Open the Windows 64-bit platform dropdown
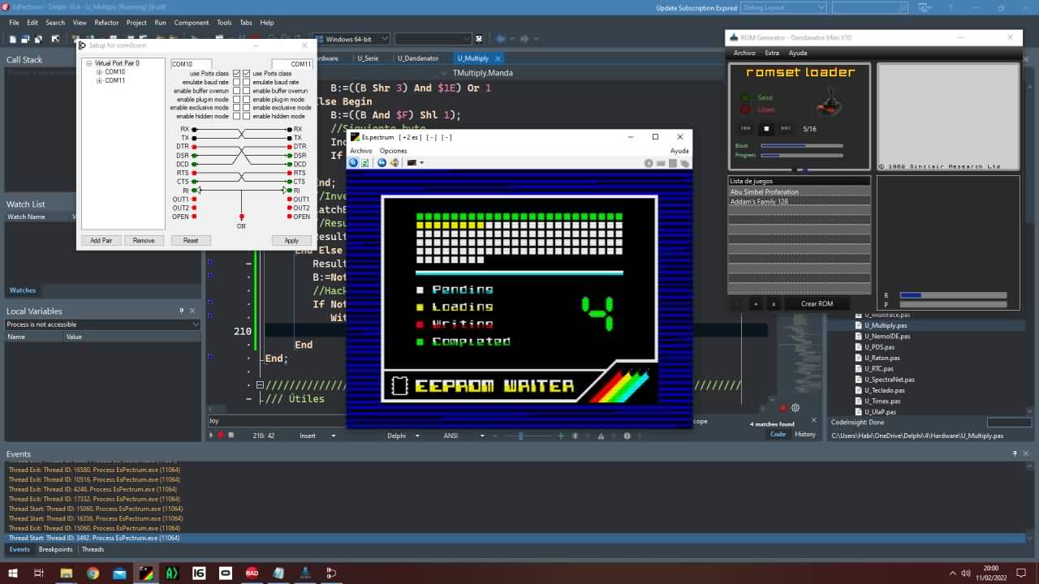This screenshot has width=1039, height=584. pyautogui.click(x=383, y=39)
